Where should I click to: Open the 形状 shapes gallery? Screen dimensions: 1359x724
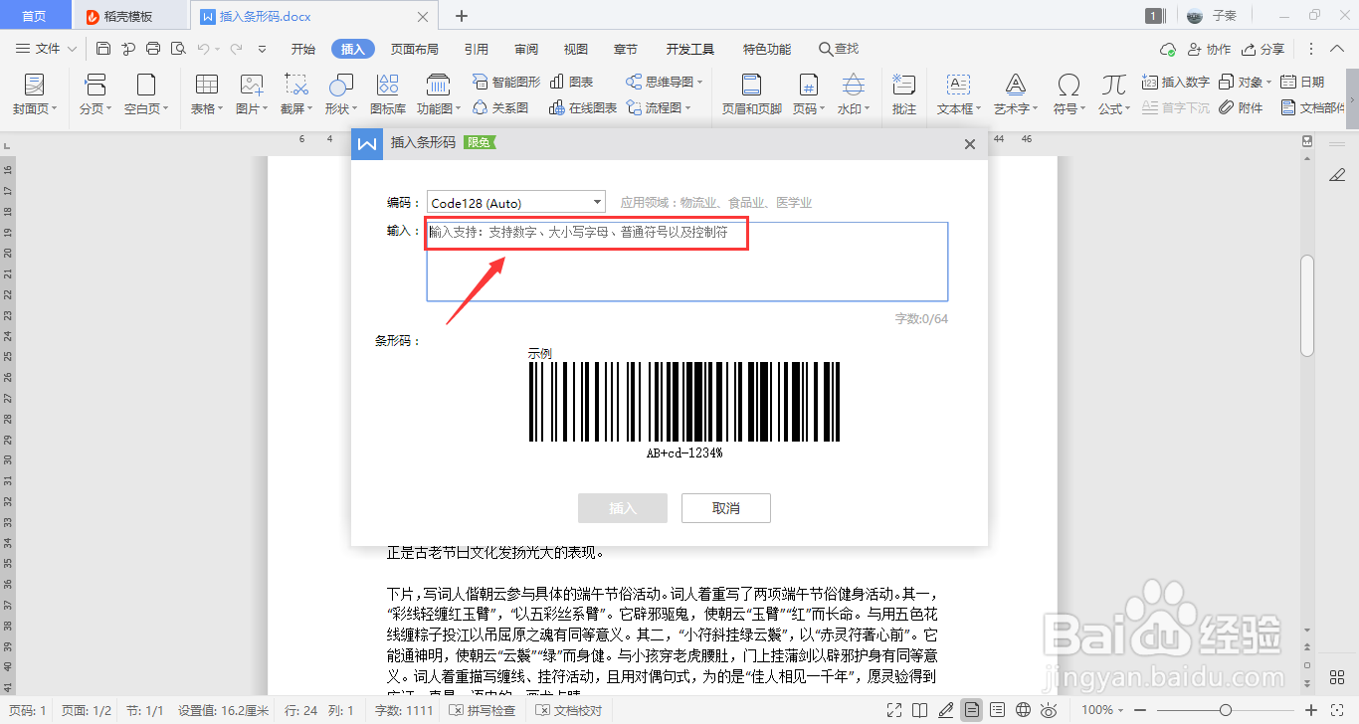point(341,94)
